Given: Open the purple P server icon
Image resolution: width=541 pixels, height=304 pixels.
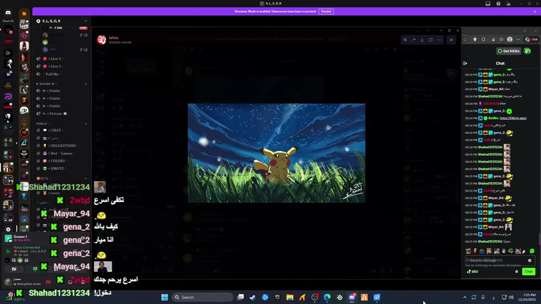Looking at the screenshot, I should (8, 97).
